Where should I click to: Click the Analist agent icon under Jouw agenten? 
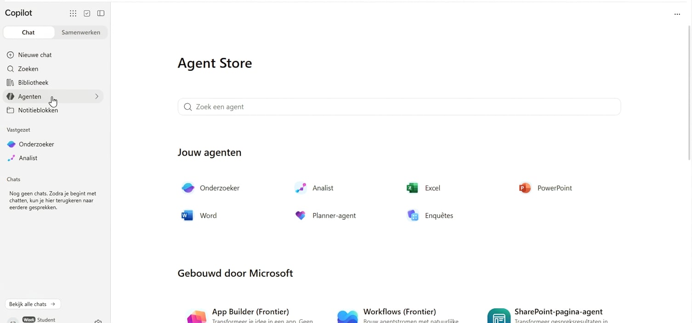(301, 188)
